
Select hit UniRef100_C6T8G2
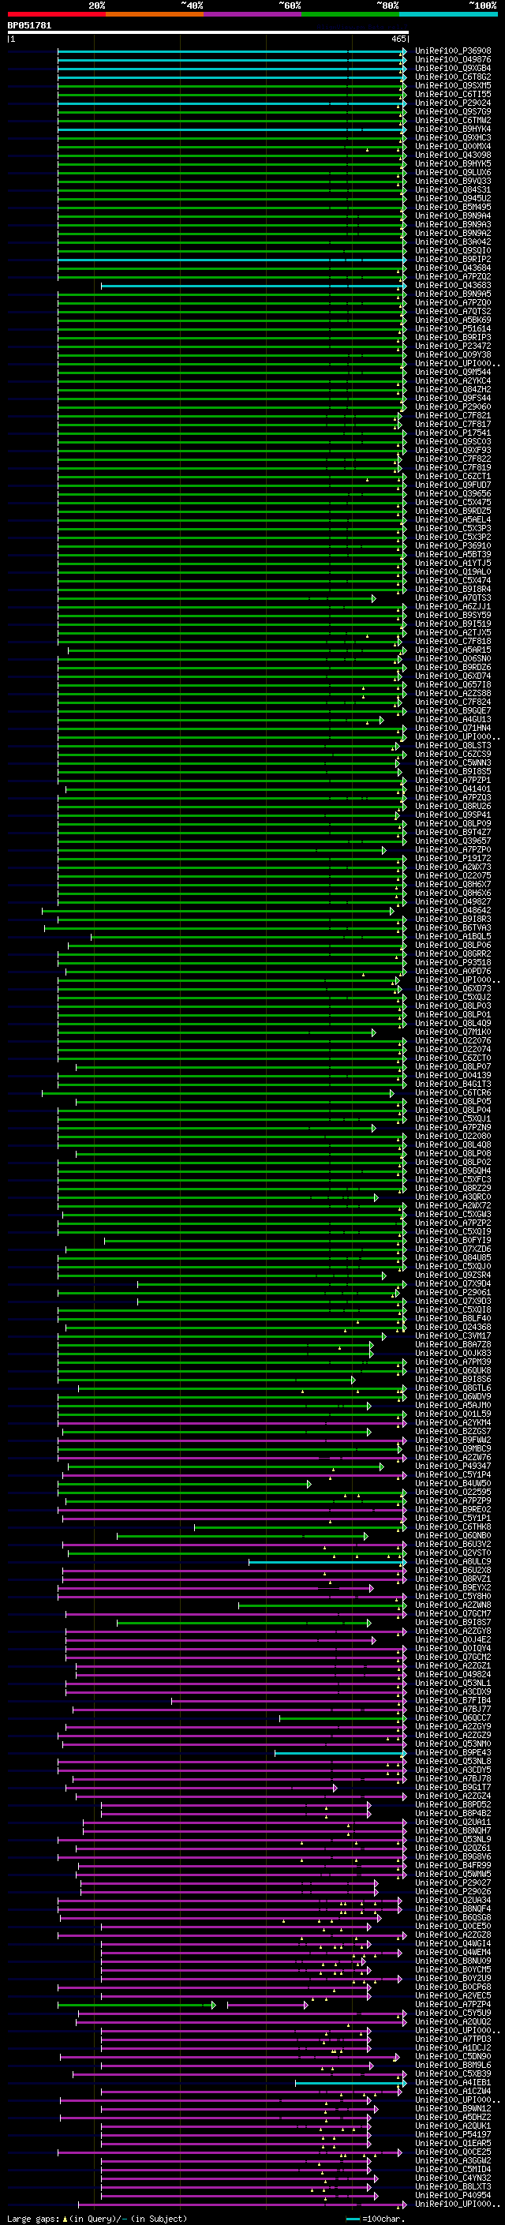pos(453,77)
